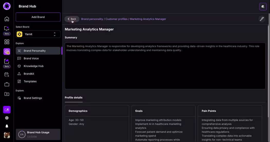
Task: Click the Yarnit app logo
Action: (7, 6)
